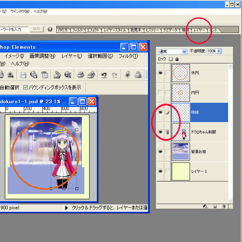Click the Print icon

click(x=81, y=75)
